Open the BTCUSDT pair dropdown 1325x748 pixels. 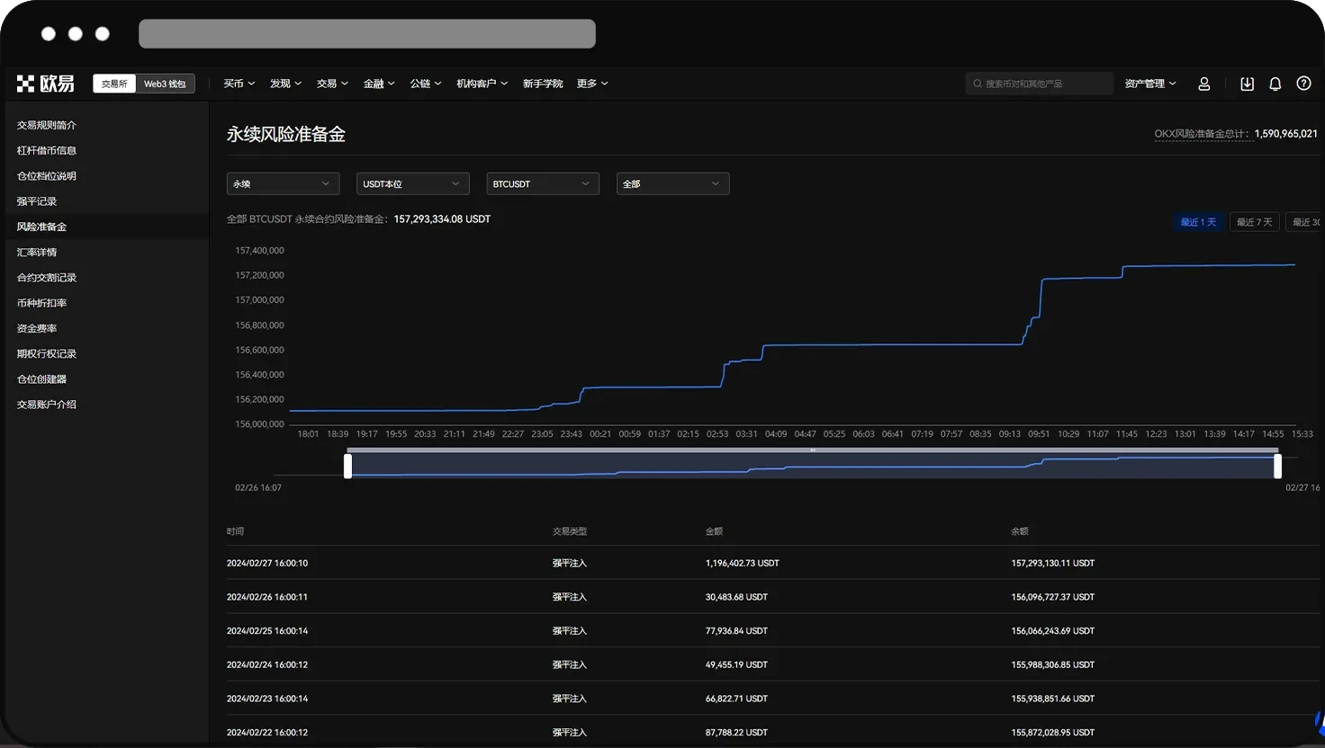click(543, 183)
